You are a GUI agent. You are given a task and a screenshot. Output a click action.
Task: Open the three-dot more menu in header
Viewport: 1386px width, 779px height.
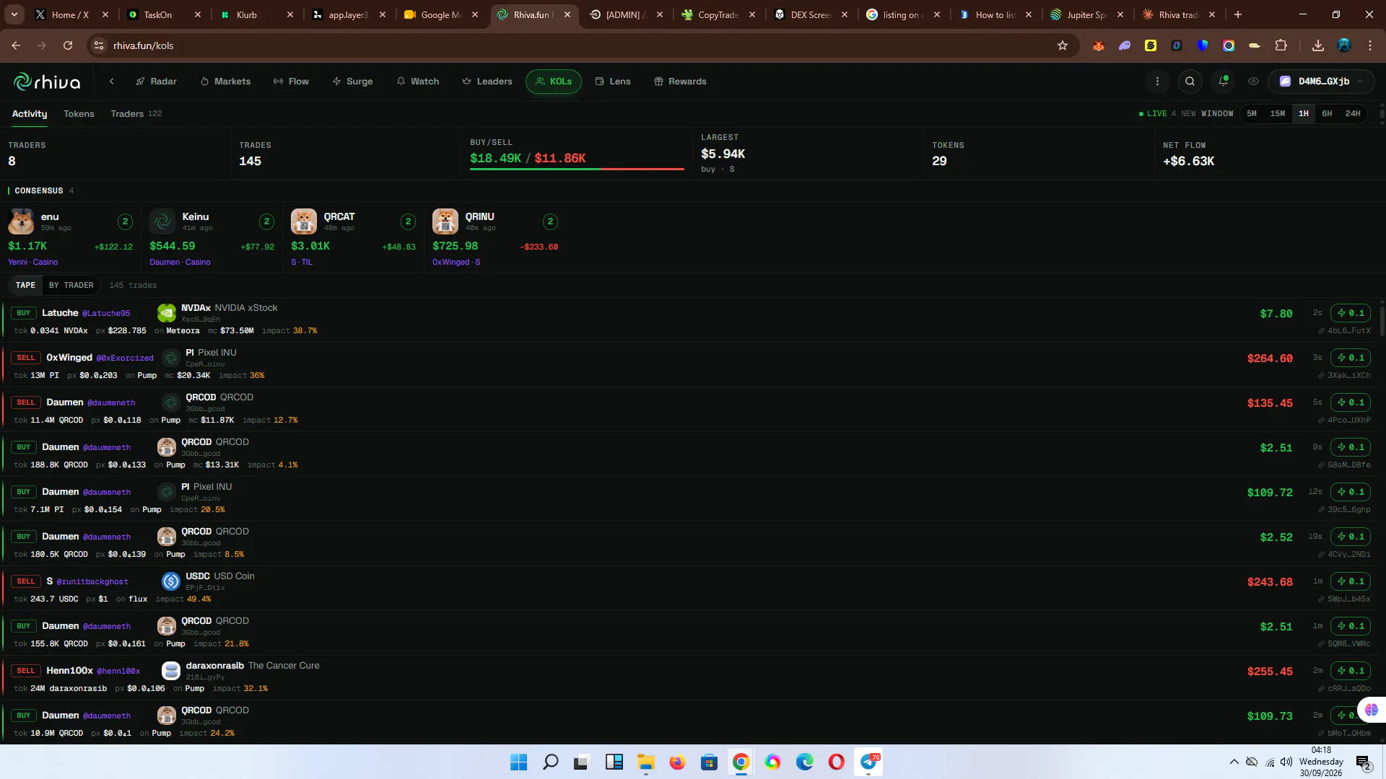click(x=1157, y=82)
